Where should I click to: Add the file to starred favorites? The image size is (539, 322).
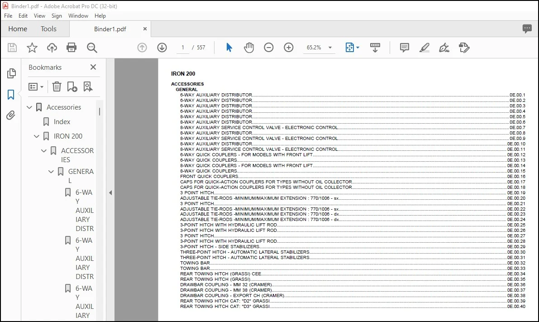click(32, 48)
